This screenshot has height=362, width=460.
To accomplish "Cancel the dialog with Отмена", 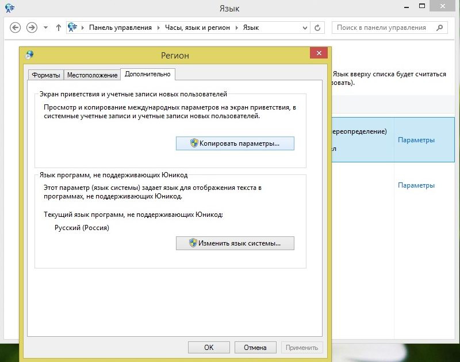I will pyautogui.click(x=255, y=347).
